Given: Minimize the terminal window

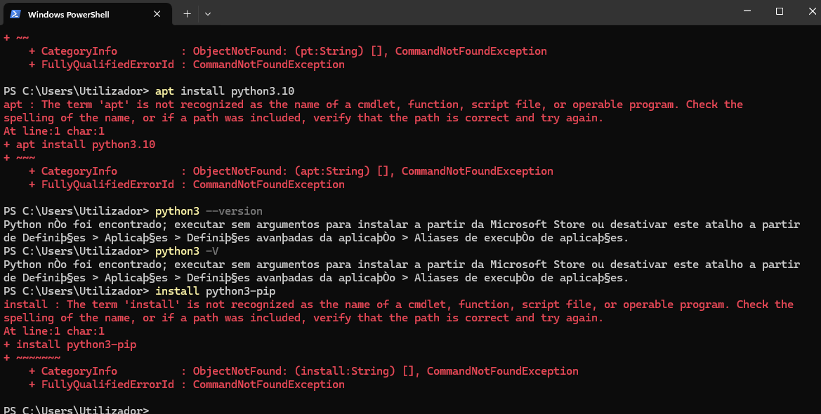Looking at the screenshot, I should (x=747, y=11).
